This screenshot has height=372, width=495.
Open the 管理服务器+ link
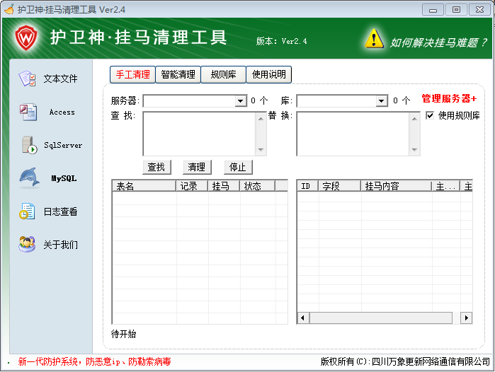pos(449,99)
